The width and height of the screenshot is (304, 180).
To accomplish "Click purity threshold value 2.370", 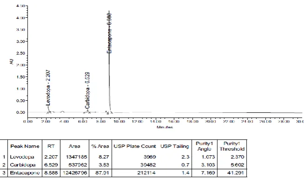I will (x=237, y=157).
